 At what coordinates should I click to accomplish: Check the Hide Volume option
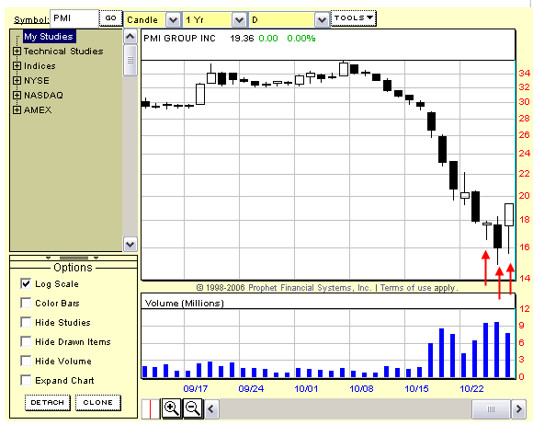(26, 361)
